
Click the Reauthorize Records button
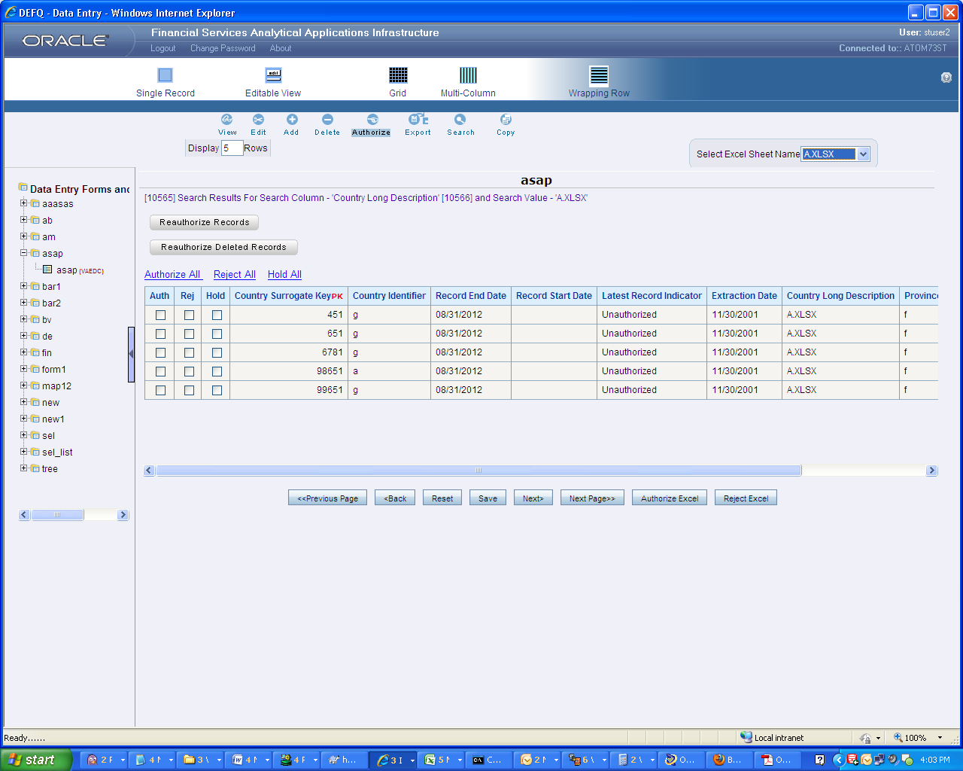tap(203, 222)
